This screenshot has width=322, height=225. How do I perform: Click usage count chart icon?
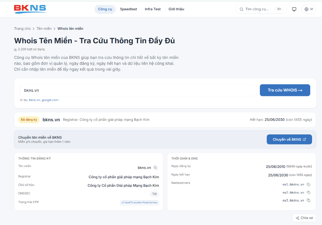tap(15, 49)
